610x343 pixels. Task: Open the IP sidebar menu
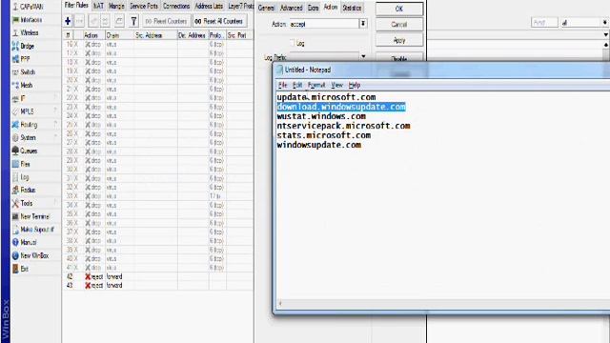pos(19,98)
